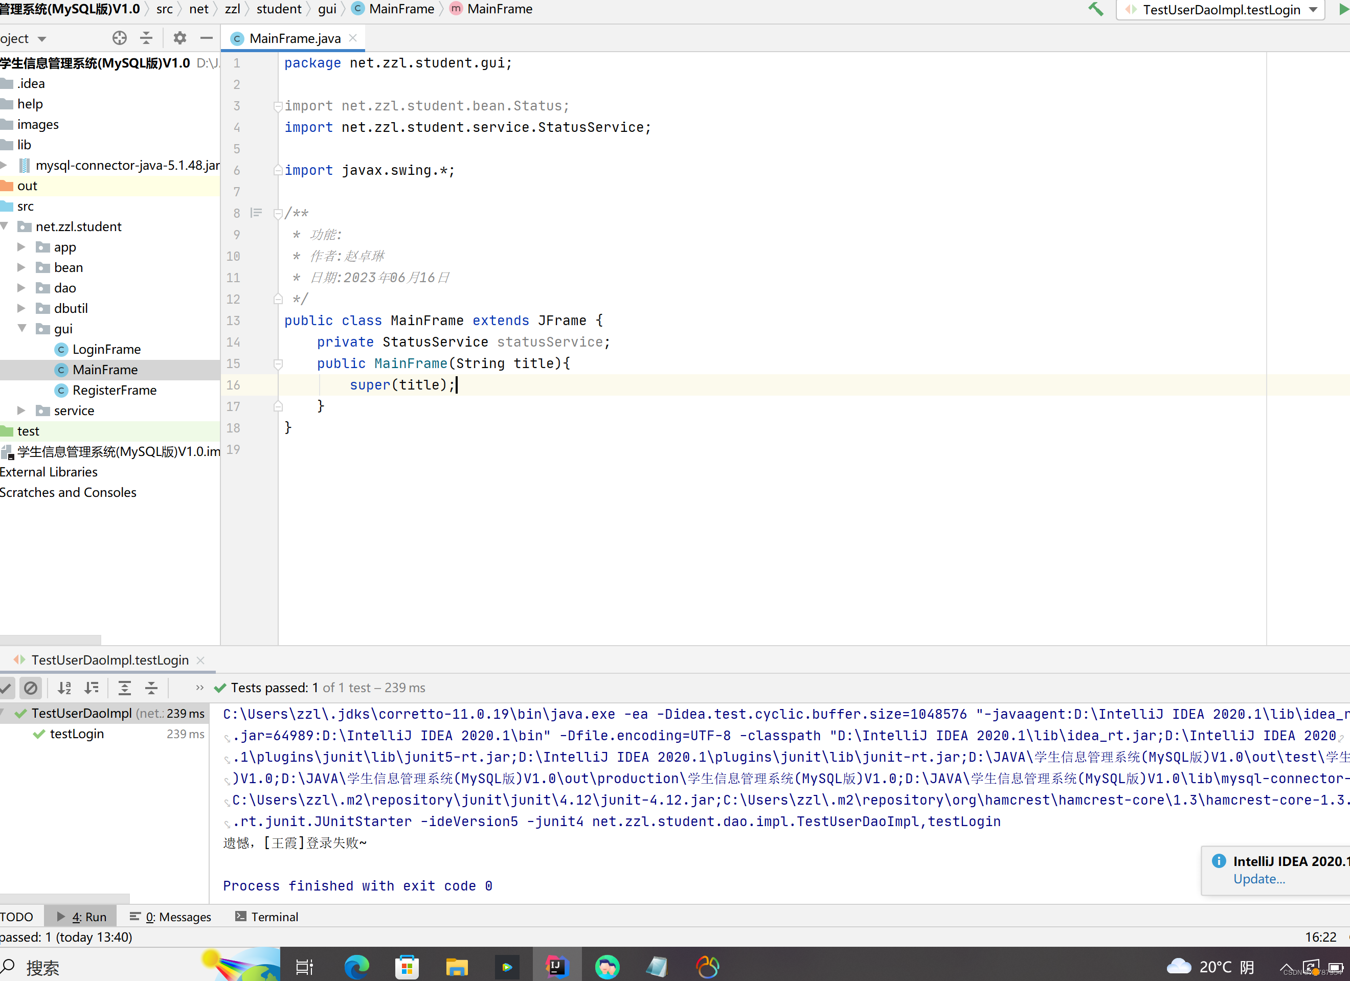Viewport: 1350px width, 981px height.
Task: Click the Build project hammer icon
Action: pyautogui.click(x=1095, y=9)
